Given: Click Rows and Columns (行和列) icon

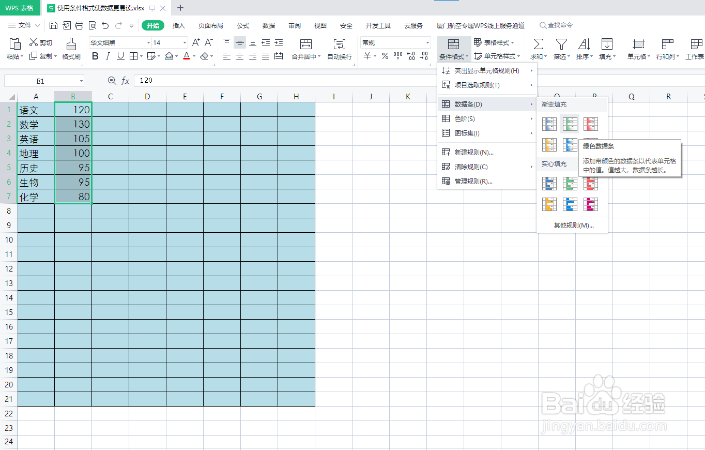Looking at the screenshot, I should coord(668,44).
